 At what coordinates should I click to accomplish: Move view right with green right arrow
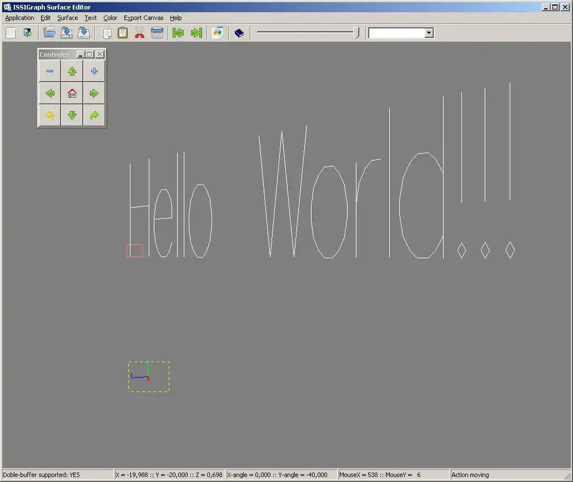click(94, 93)
